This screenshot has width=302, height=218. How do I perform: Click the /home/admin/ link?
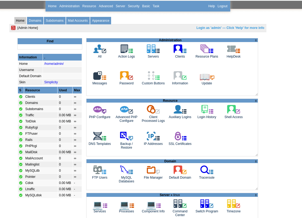tap(54, 64)
